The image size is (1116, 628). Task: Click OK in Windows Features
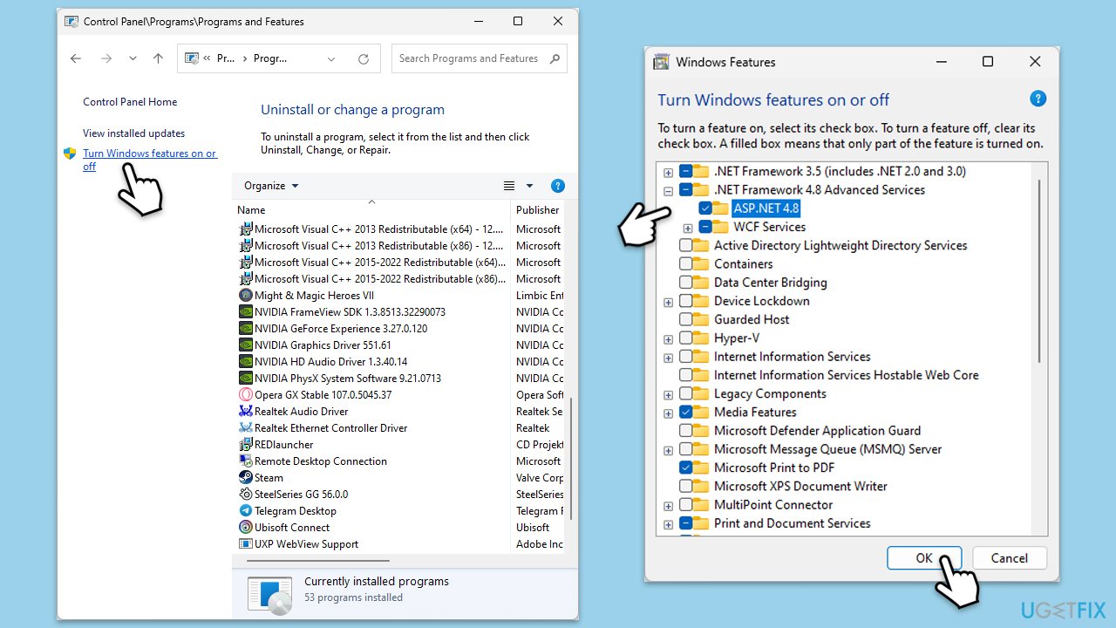pos(923,558)
